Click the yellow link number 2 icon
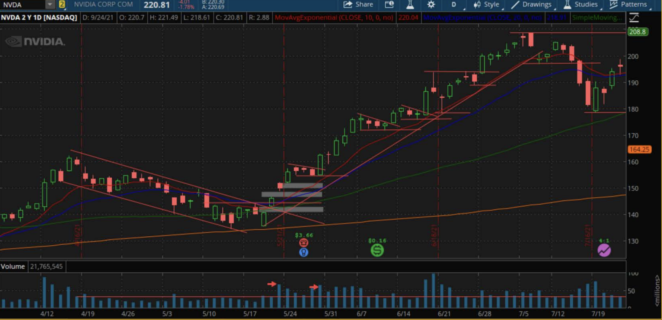This screenshot has height=320, width=662. (62, 4)
